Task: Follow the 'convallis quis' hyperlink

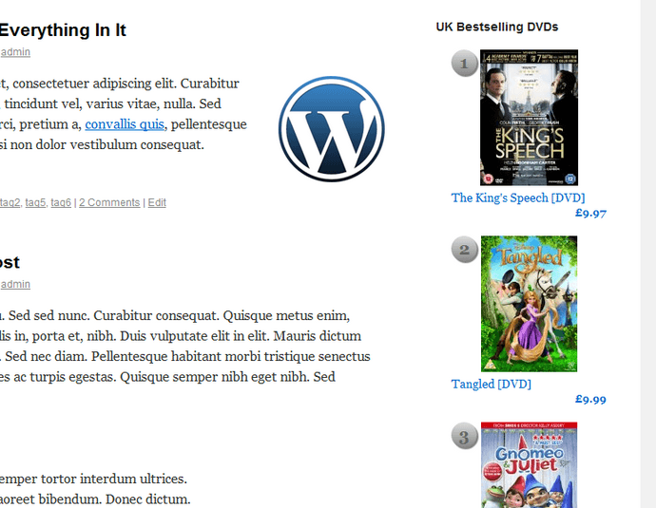Action: 125,124
